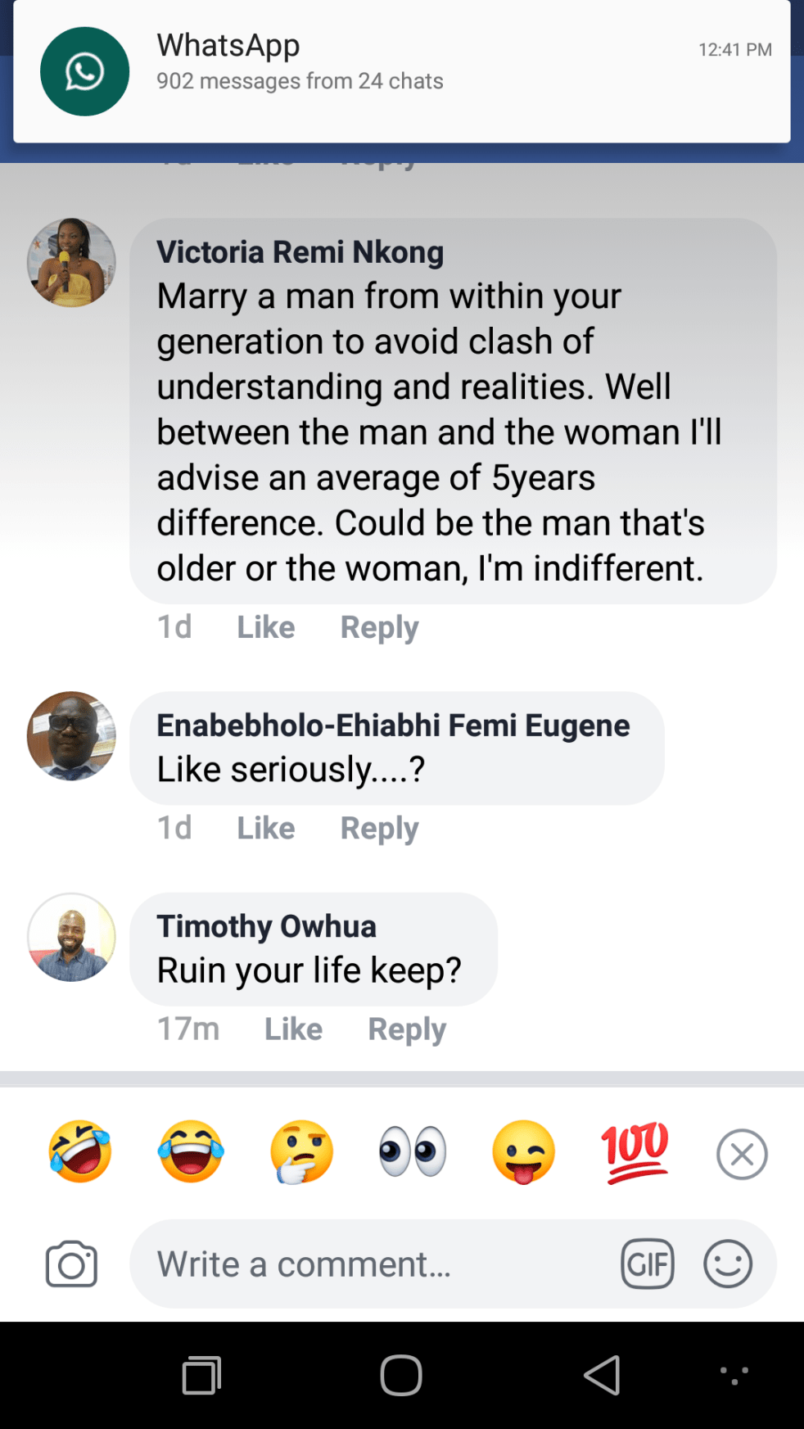804x1429 pixels.
Task: Open the WhatsApp notification banner
Action: click(401, 72)
